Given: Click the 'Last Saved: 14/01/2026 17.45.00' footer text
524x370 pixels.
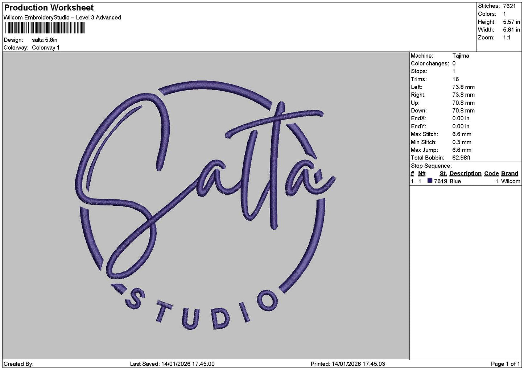Looking at the screenshot, I should 172,364.
